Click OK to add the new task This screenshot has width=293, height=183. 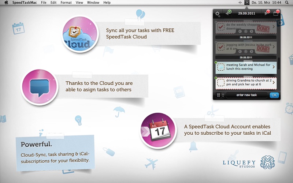point(274,95)
